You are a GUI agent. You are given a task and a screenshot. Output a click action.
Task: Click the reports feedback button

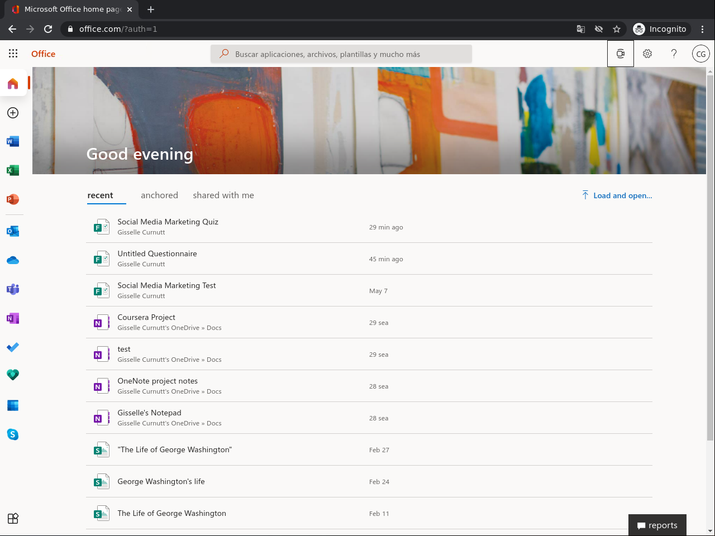pyautogui.click(x=657, y=525)
